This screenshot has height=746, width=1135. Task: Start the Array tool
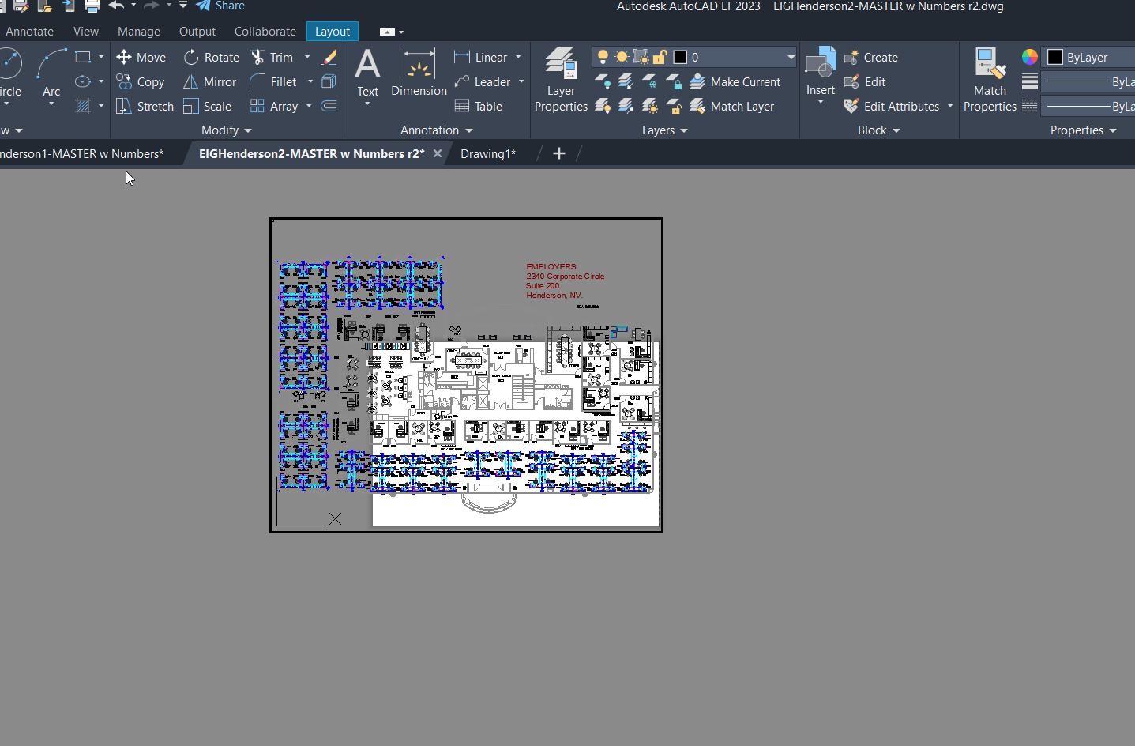click(x=274, y=106)
